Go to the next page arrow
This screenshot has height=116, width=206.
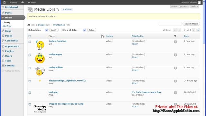pos(194,30)
